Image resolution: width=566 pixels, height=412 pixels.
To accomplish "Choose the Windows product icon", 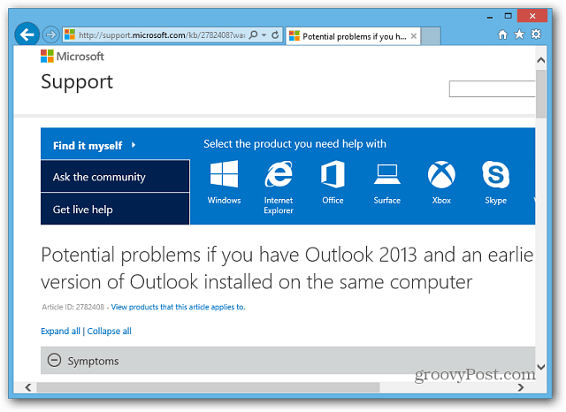I will pos(224,183).
